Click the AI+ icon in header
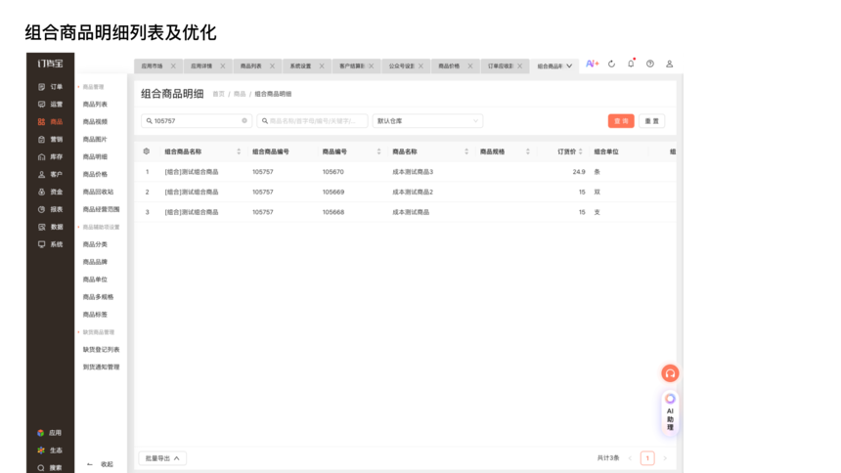This screenshot has height=473, width=841. coord(592,64)
